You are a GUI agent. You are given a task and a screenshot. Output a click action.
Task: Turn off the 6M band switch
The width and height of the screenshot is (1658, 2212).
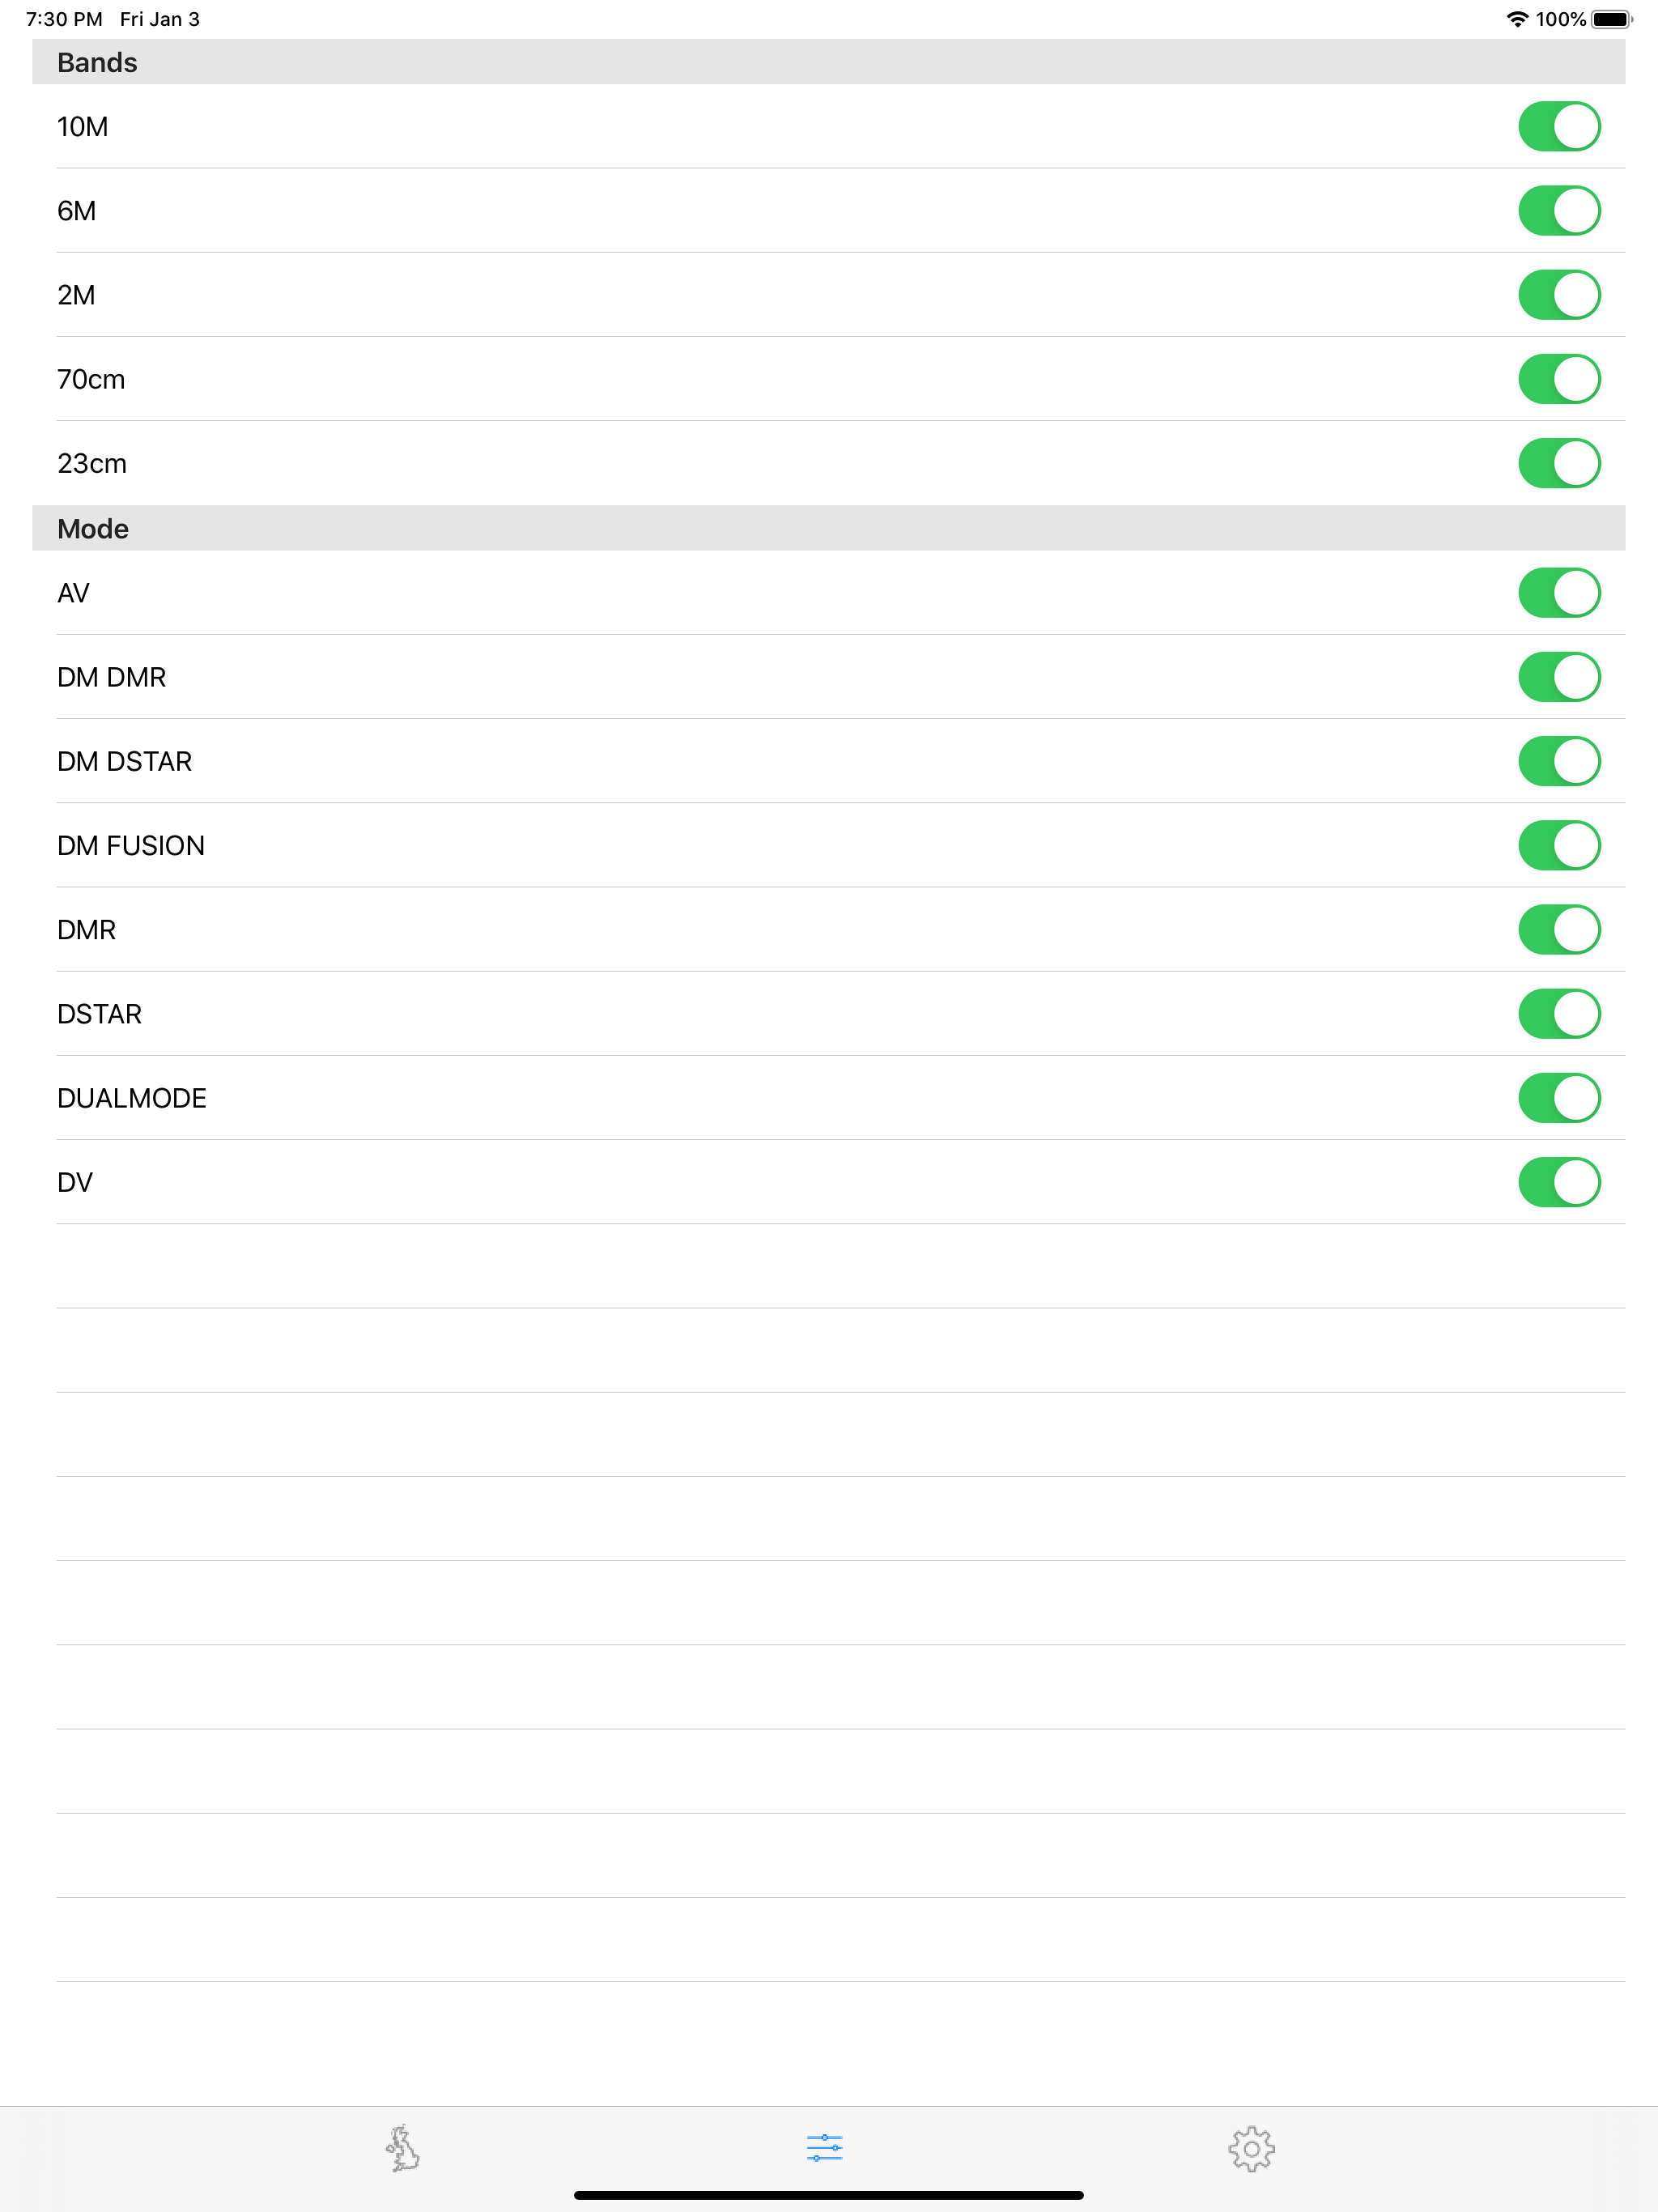1559,211
